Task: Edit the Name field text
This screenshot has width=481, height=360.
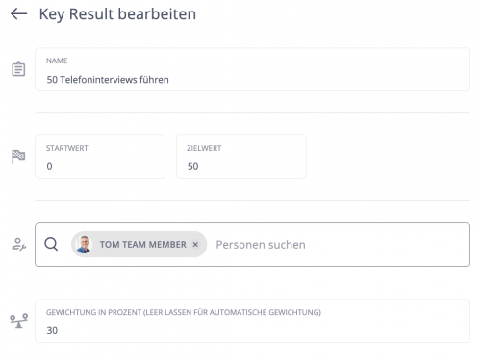Action: [x=252, y=69]
